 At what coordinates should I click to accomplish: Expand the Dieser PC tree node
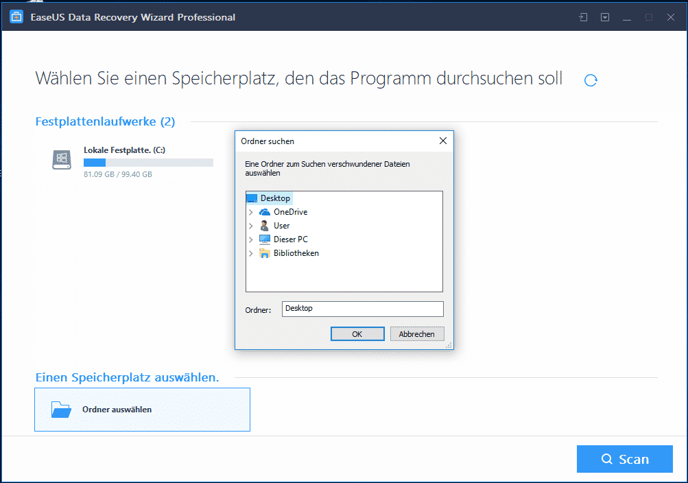coord(251,239)
